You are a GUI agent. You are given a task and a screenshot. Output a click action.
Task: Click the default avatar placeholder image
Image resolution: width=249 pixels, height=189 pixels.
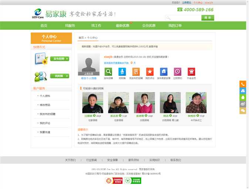pos(89,64)
